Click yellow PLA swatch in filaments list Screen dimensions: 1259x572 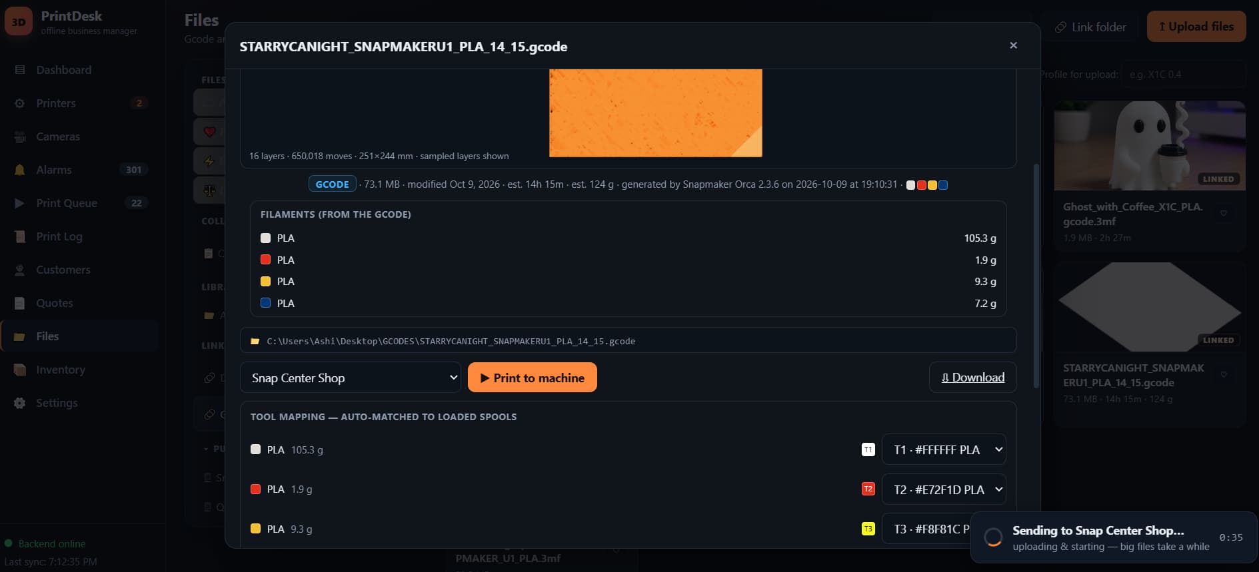[x=265, y=281]
